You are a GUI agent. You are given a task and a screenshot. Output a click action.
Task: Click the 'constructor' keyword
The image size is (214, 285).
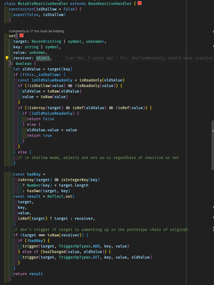[x=22, y=9]
